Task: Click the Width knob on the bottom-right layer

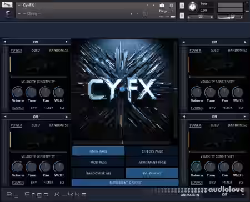Action: point(238,167)
